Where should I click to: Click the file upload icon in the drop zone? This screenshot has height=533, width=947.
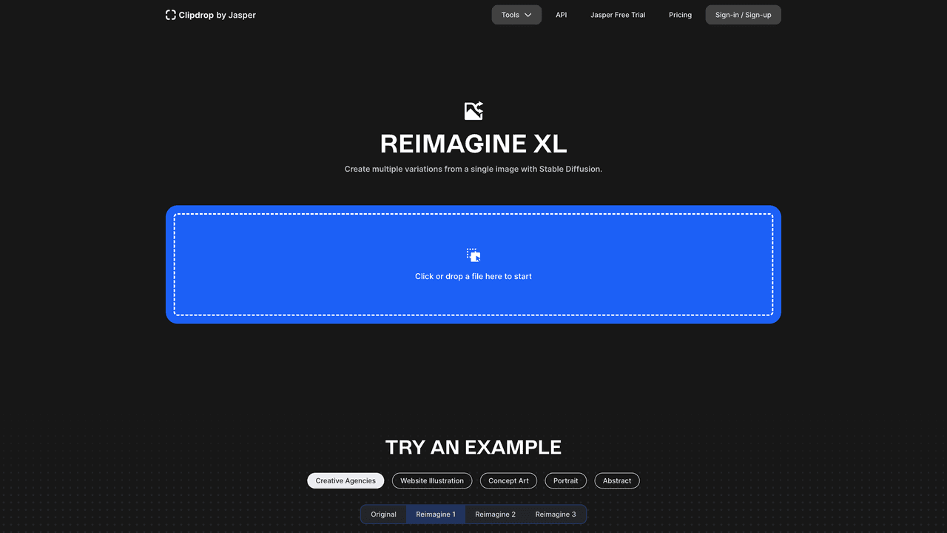[x=473, y=255]
